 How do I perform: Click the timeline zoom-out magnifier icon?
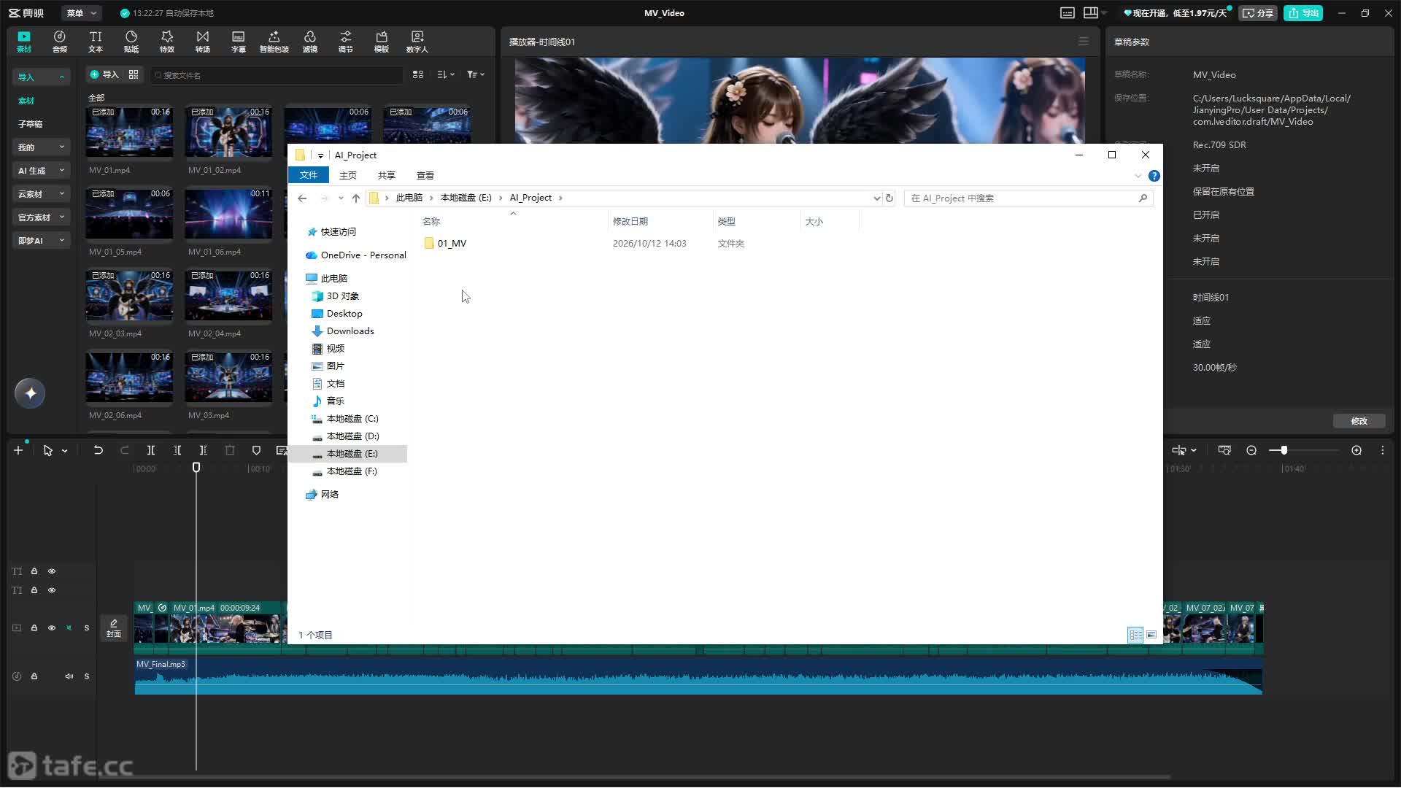(x=1251, y=450)
